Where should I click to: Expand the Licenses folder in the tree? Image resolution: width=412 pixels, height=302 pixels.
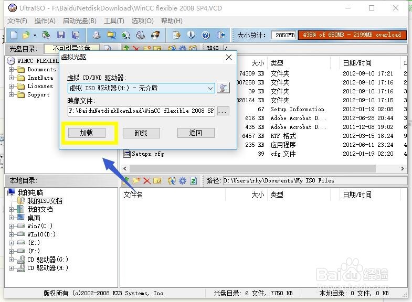[12, 87]
